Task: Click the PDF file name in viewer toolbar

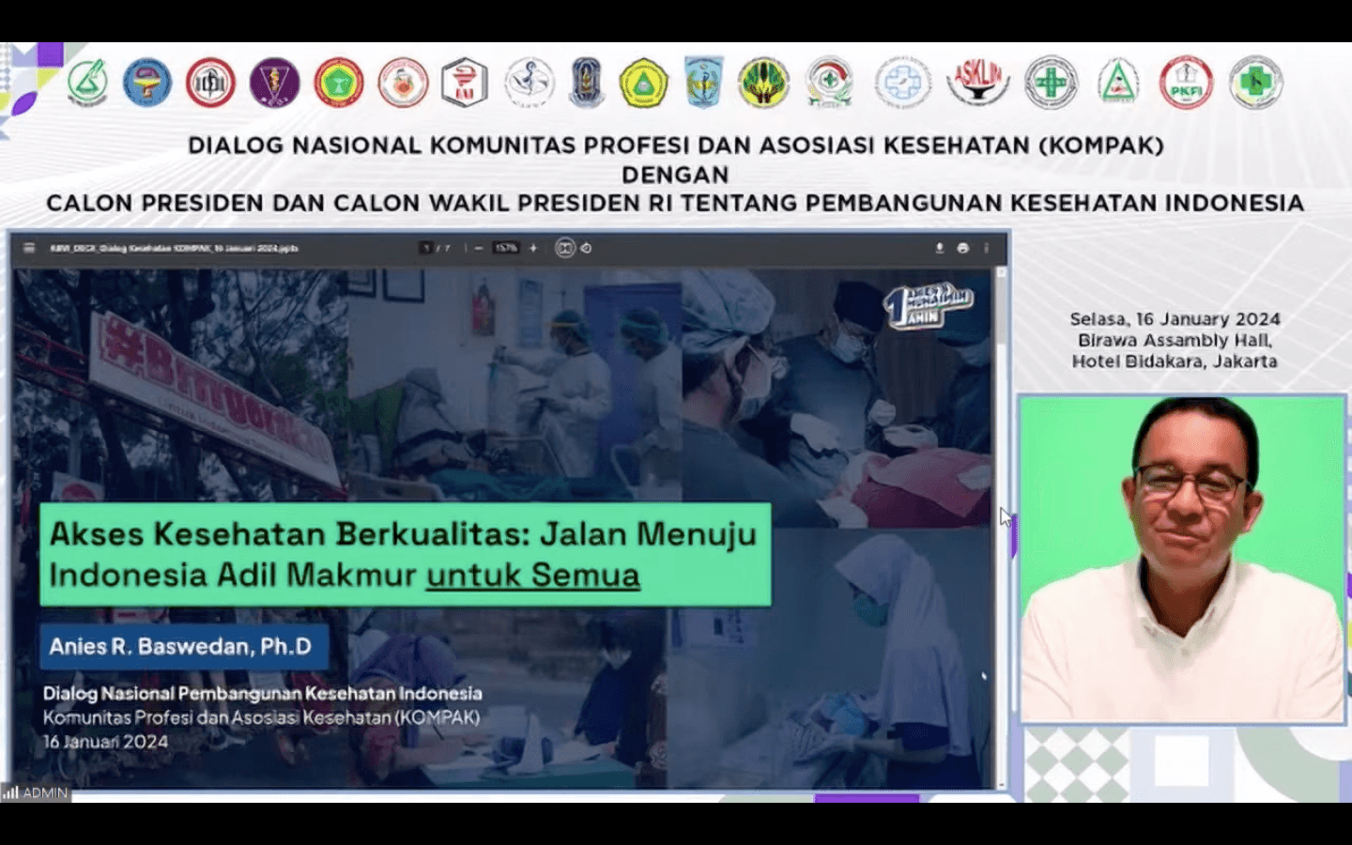Action: click(x=175, y=248)
